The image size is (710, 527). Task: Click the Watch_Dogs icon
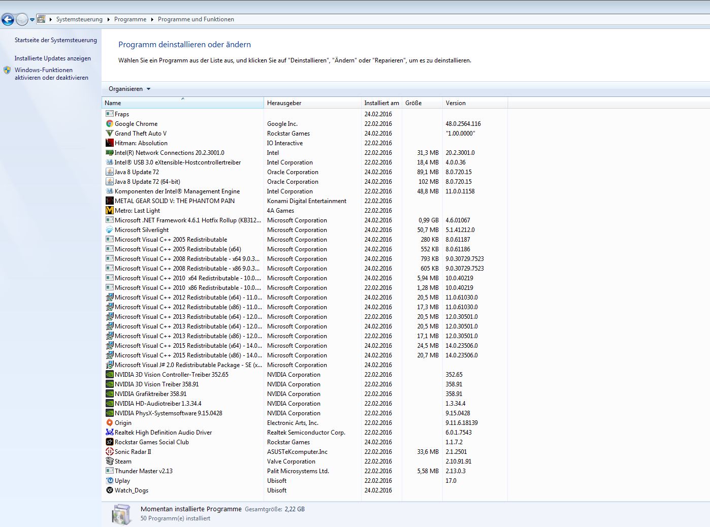click(x=109, y=490)
